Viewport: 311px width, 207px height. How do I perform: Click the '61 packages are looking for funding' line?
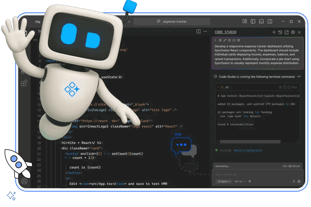click(x=244, y=112)
